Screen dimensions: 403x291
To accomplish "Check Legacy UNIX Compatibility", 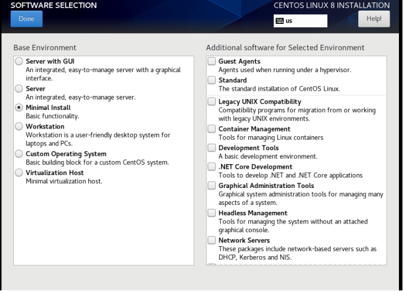I will coord(212,101).
